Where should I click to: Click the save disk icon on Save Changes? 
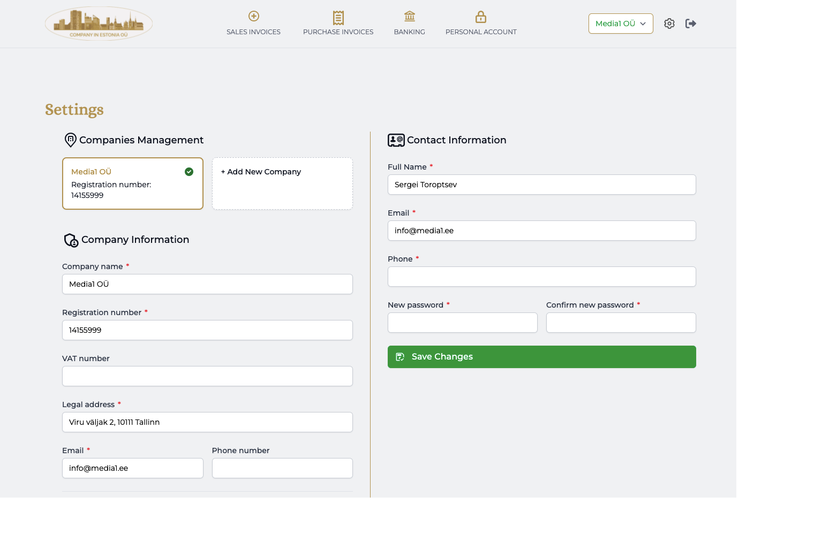click(400, 356)
